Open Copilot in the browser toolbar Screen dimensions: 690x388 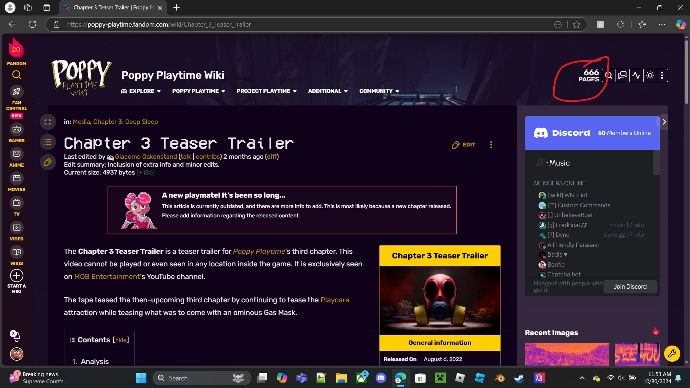680,24
